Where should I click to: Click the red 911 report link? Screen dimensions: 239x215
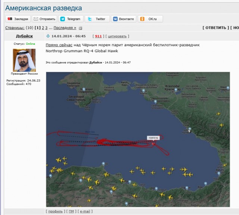(x=98, y=36)
